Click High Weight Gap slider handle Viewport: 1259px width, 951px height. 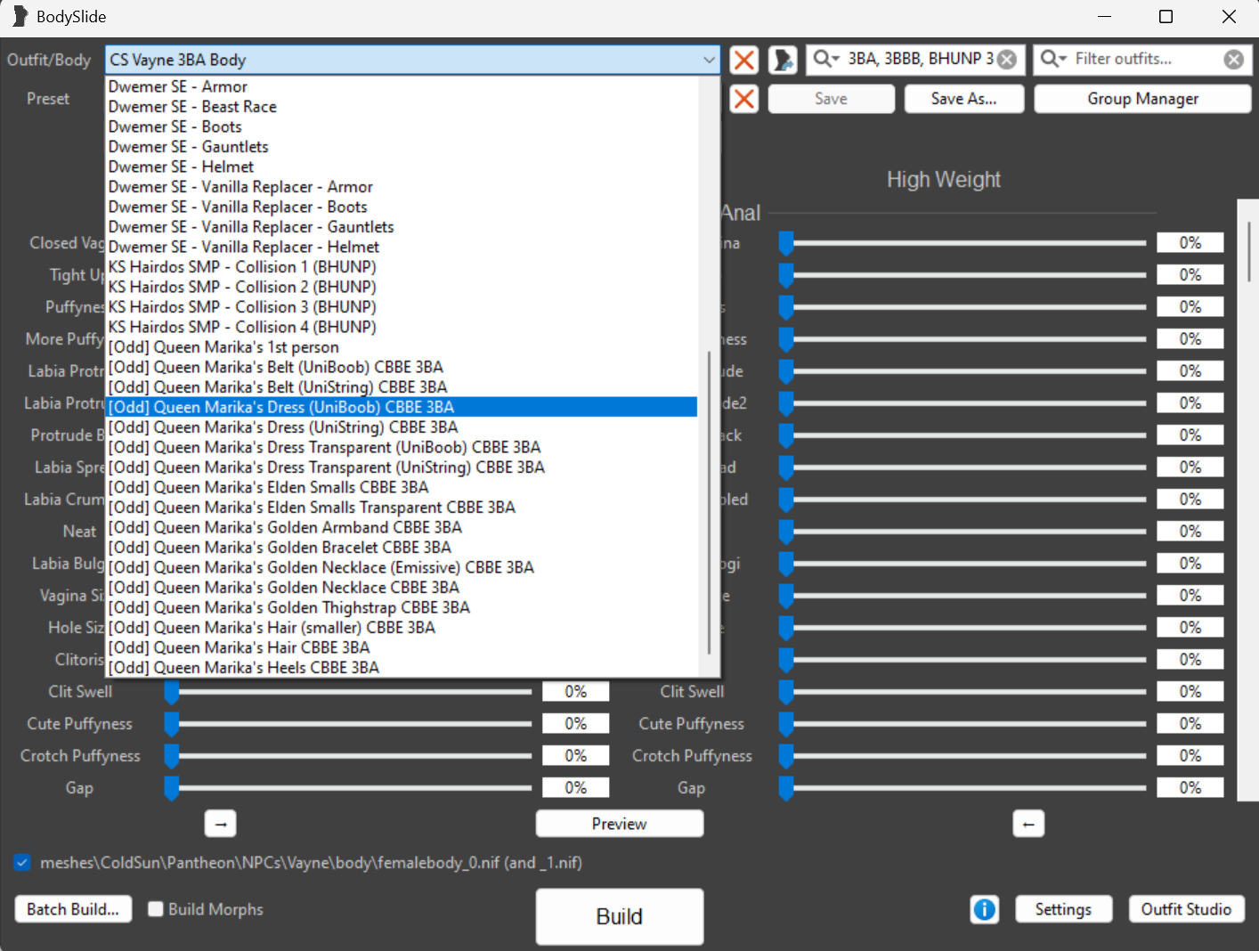786,788
